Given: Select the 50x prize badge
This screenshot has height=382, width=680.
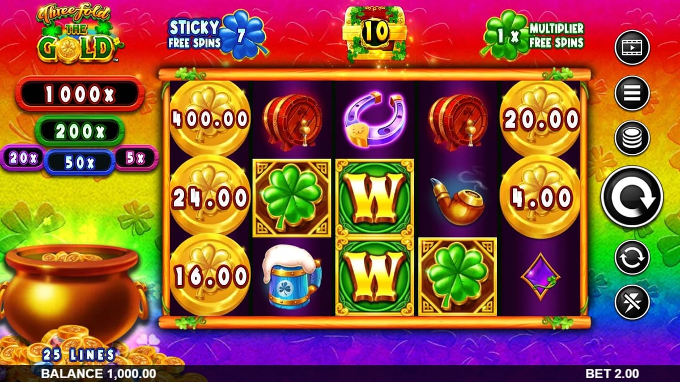Looking at the screenshot, I should coord(79,161).
